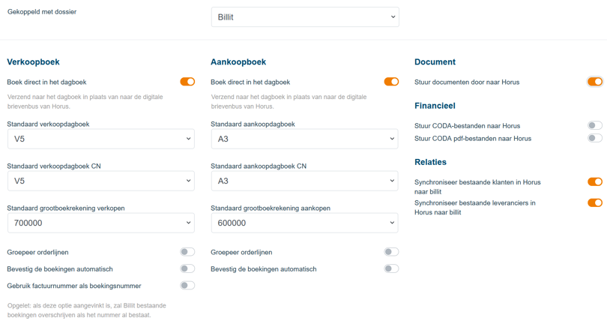Image resolution: width=607 pixels, height=321 pixels.
Task: Open Standaard grootboekrekening aankopen dropdown showing 600000
Action: click(x=304, y=223)
